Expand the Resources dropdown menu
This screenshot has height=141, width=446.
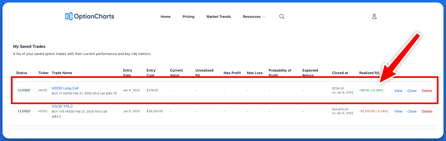[x=254, y=17]
